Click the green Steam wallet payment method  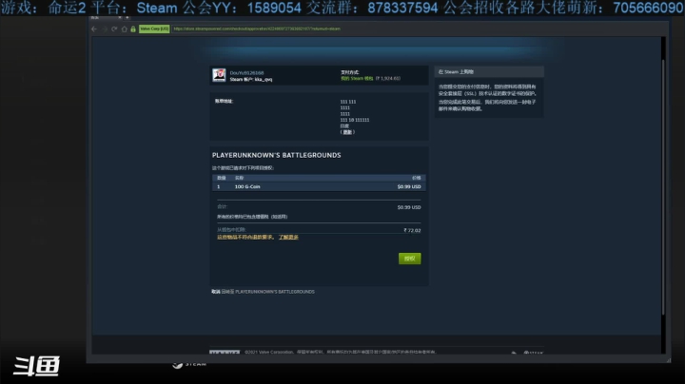357,79
